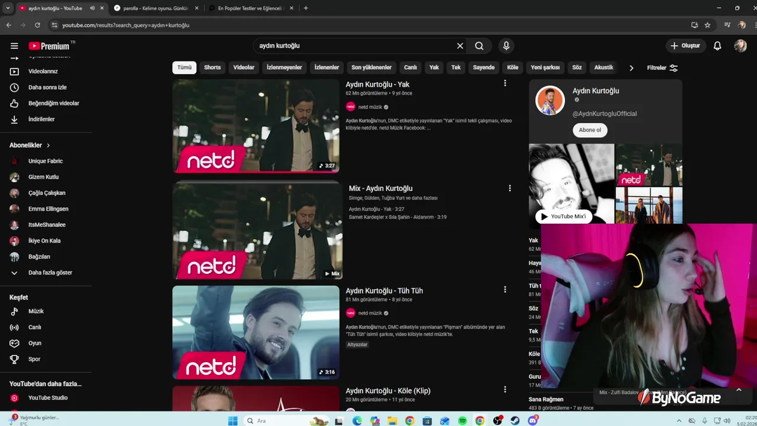Image resolution: width=757 pixels, height=426 pixels.
Task: Clear the search box text
Action: [460, 46]
